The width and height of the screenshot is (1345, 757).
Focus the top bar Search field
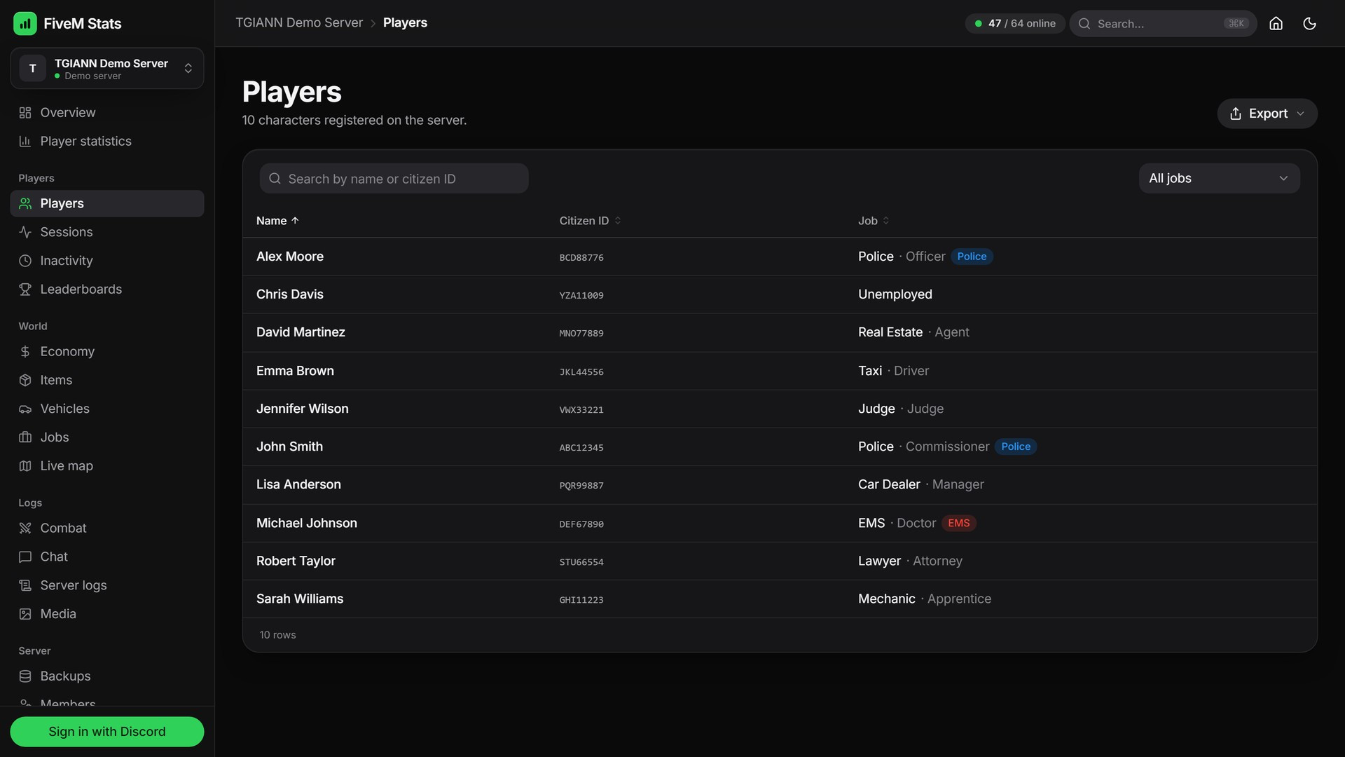(x=1163, y=23)
